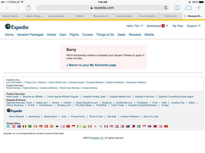The width and height of the screenshot is (205, 153).
Task: Open the Deals navigation item
Action: click(121, 35)
